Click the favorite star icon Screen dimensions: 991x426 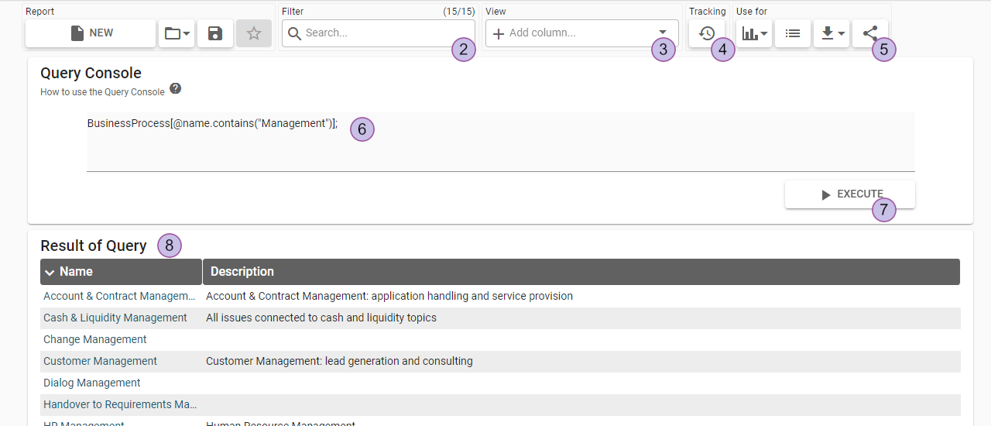pyautogui.click(x=254, y=33)
